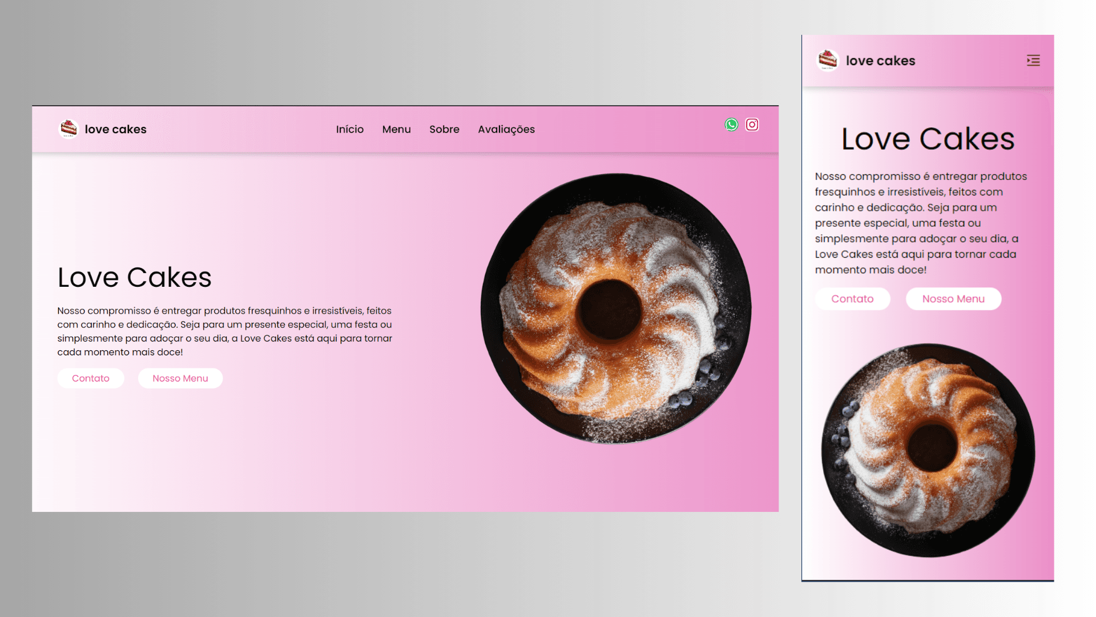Image resolution: width=1096 pixels, height=617 pixels.
Task: Click the Love Cakes heading text
Action: point(134,278)
